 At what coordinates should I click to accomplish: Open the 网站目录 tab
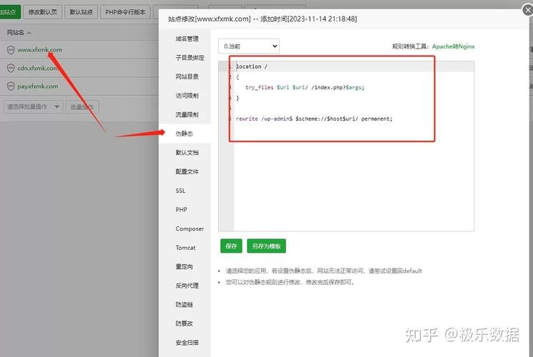click(186, 77)
